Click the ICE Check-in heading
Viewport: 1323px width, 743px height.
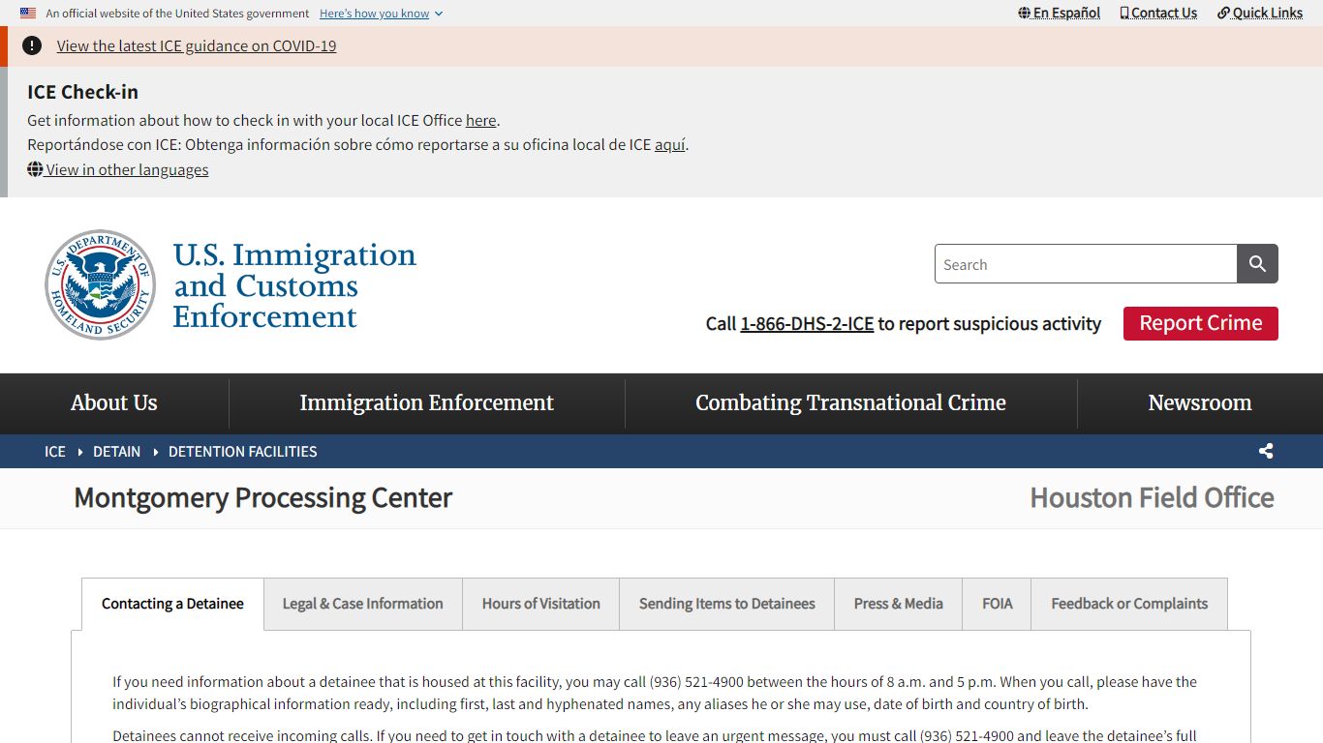(82, 92)
